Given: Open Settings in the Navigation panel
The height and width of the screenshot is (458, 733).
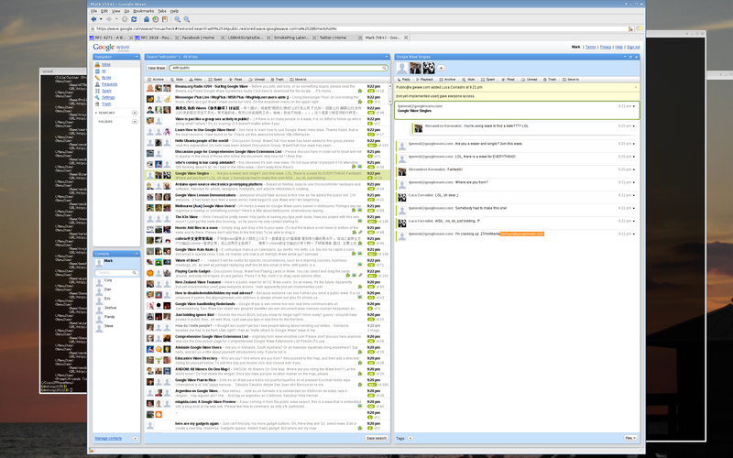Looking at the screenshot, I should pyautogui.click(x=107, y=97).
